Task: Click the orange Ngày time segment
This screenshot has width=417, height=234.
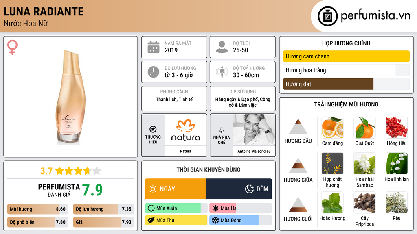Action: 175,189
